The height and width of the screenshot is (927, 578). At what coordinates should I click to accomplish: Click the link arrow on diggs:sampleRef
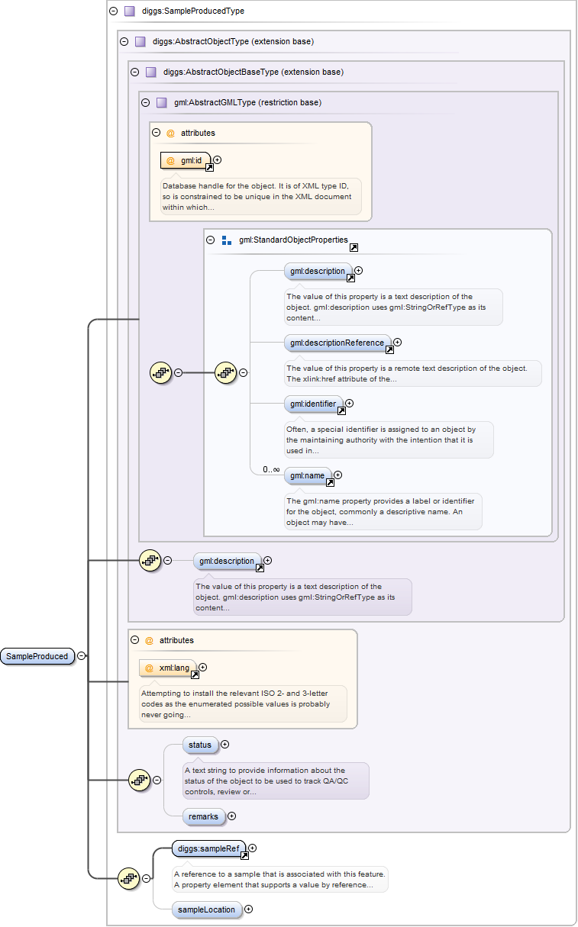point(244,855)
